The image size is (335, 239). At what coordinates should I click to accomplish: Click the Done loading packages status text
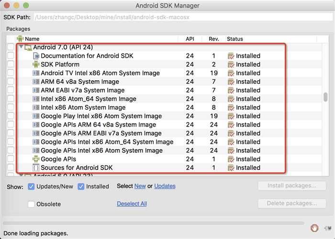(36, 233)
